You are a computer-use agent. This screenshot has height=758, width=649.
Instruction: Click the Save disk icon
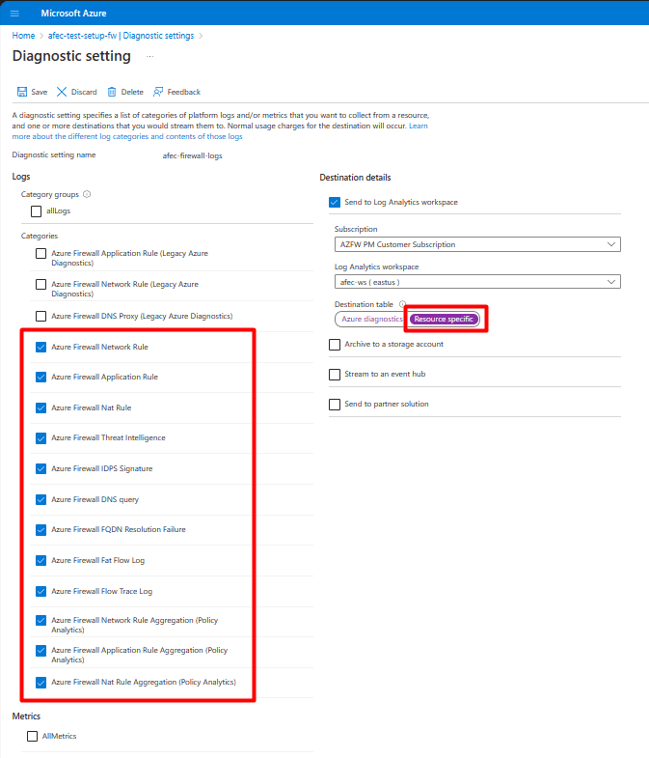(x=22, y=92)
